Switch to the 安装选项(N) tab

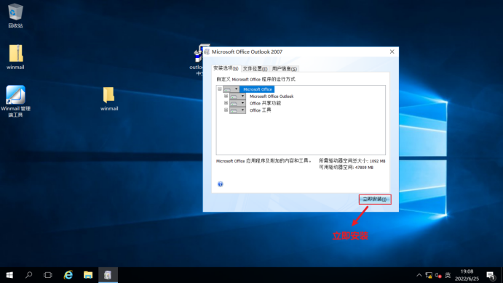226,68
